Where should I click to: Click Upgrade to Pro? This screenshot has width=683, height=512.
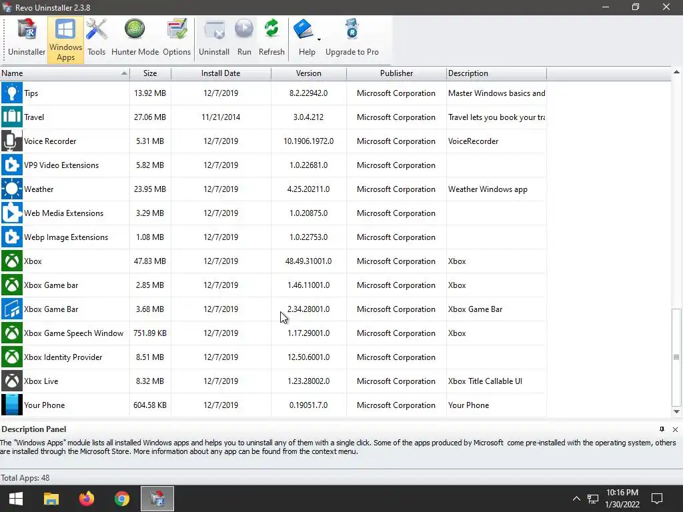tap(352, 38)
